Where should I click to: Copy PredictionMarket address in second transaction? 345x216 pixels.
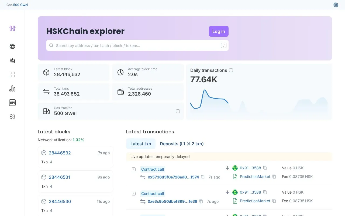tap(274, 201)
